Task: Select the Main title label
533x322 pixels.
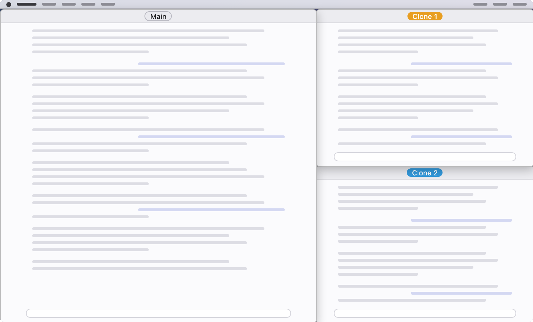Action: (158, 16)
